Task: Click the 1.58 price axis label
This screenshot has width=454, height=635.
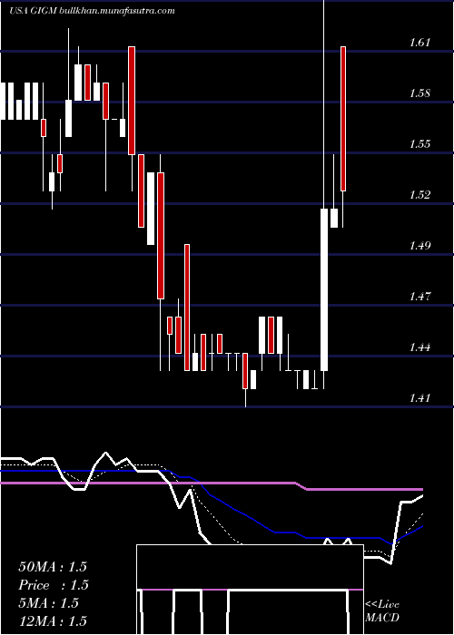Action: click(x=419, y=93)
